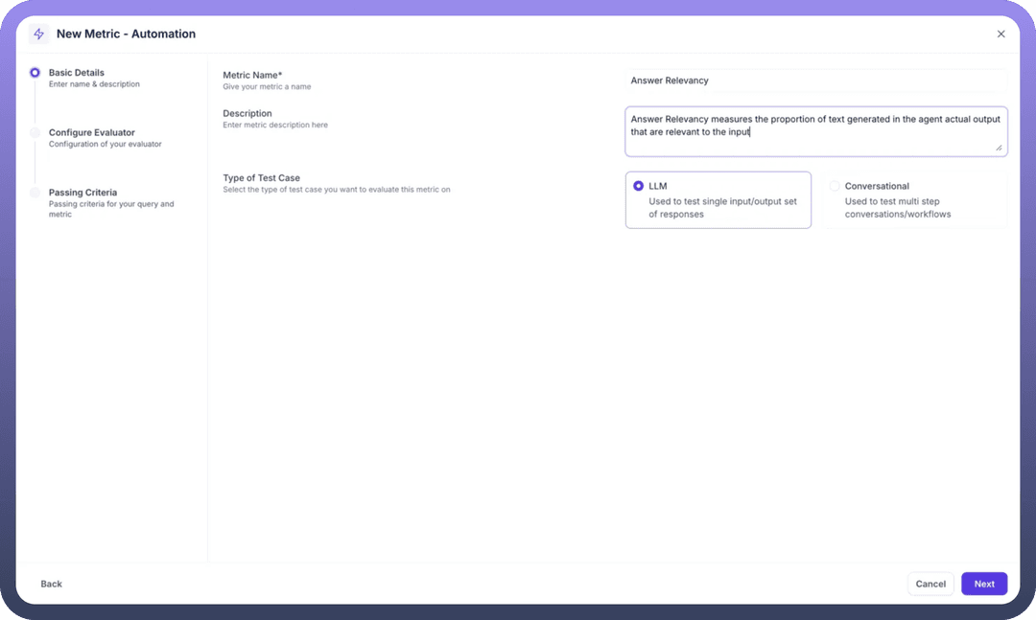Go back using the Back button
This screenshot has width=1036, height=620.
[x=52, y=584]
